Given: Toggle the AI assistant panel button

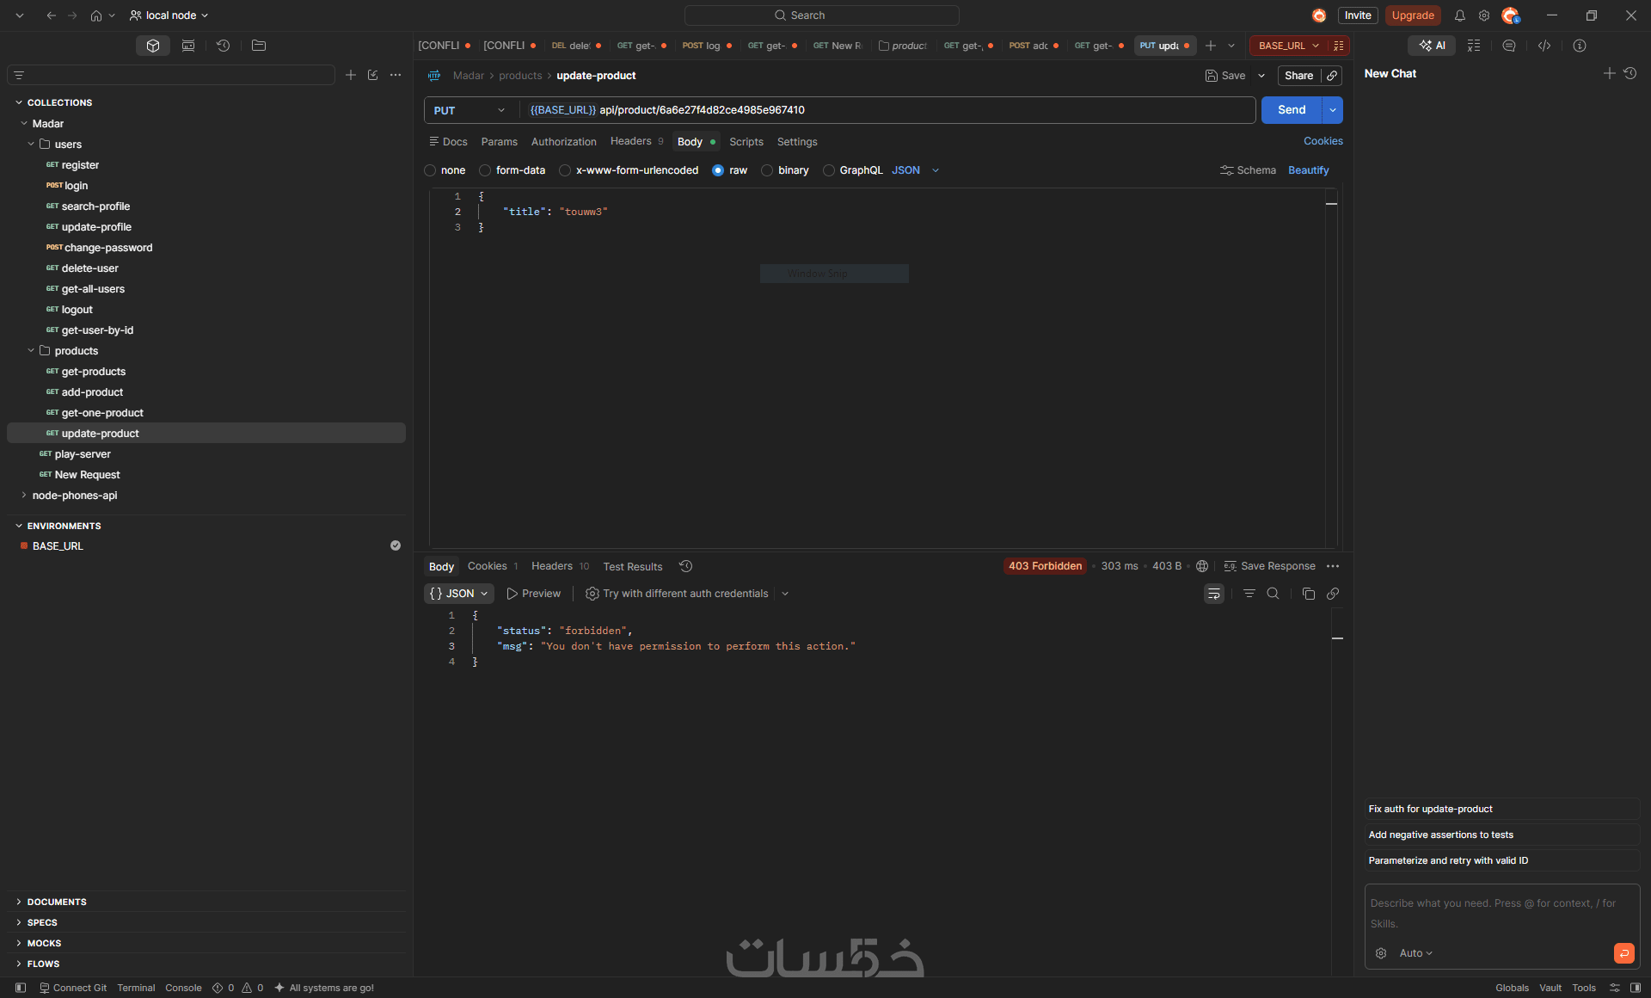Looking at the screenshot, I should [1432, 46].
